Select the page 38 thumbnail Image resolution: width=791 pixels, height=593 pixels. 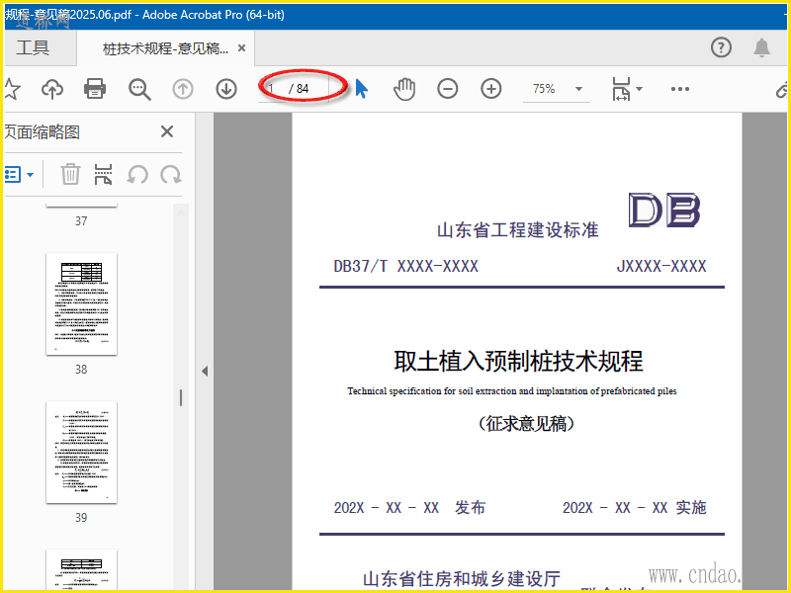(81, 304)
